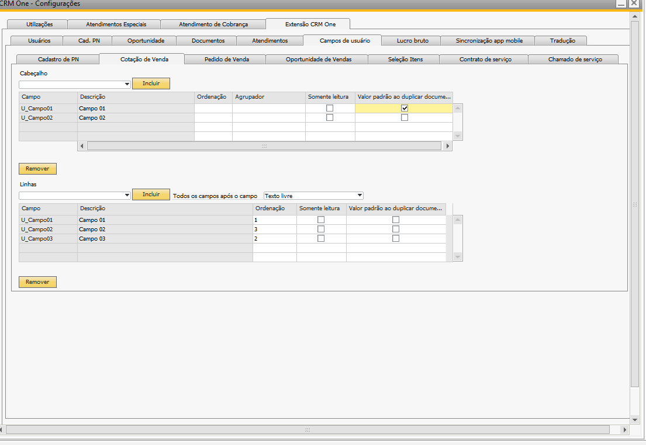646x445 pixels.
Task: Click Linhas table scroll down arrow
Action: pos(458,257)
